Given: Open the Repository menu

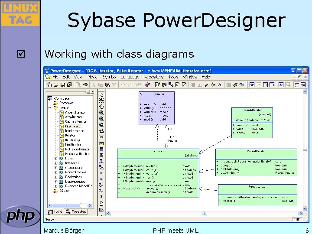Looking at the screenshot, I should pos(153,77).
